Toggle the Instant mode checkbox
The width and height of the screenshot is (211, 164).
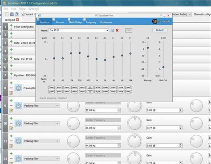pos(23,14)
